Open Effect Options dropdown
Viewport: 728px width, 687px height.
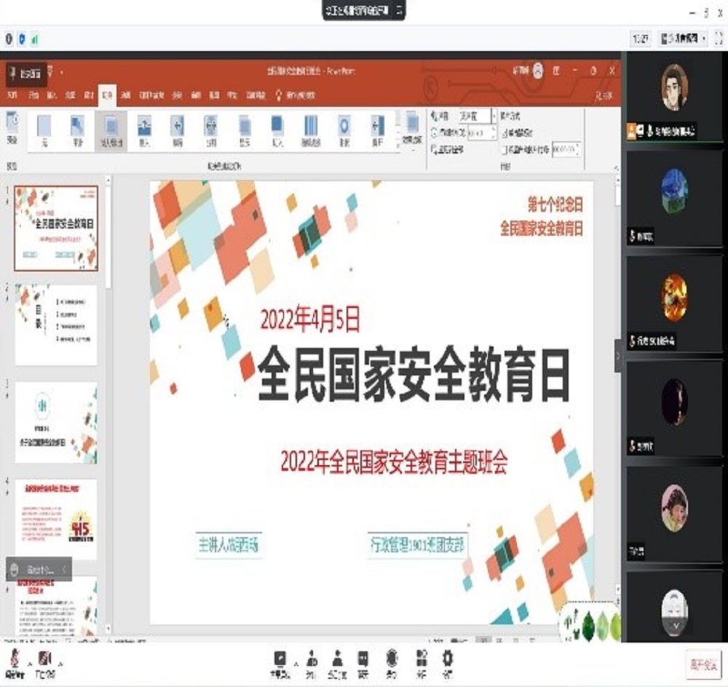(412, 129)
